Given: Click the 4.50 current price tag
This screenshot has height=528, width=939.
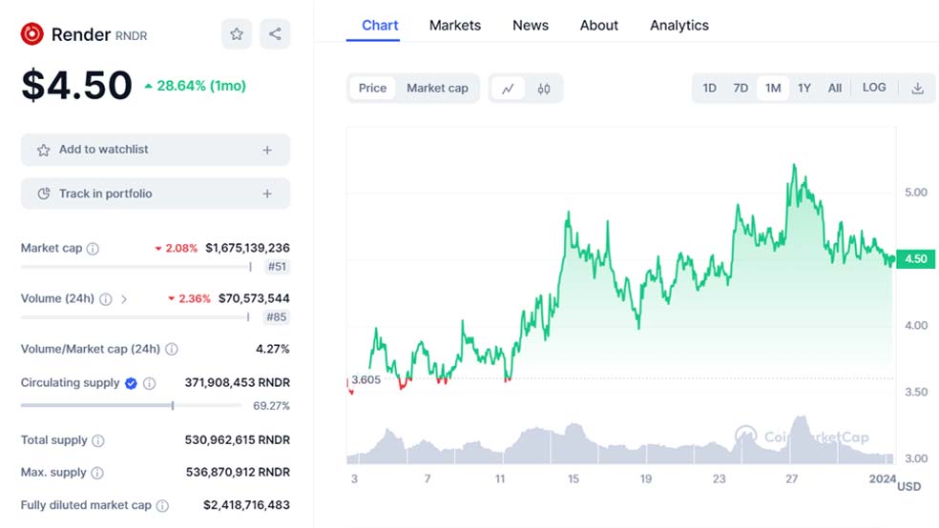Looking at the screenshot, I should (x=916, y=259).
